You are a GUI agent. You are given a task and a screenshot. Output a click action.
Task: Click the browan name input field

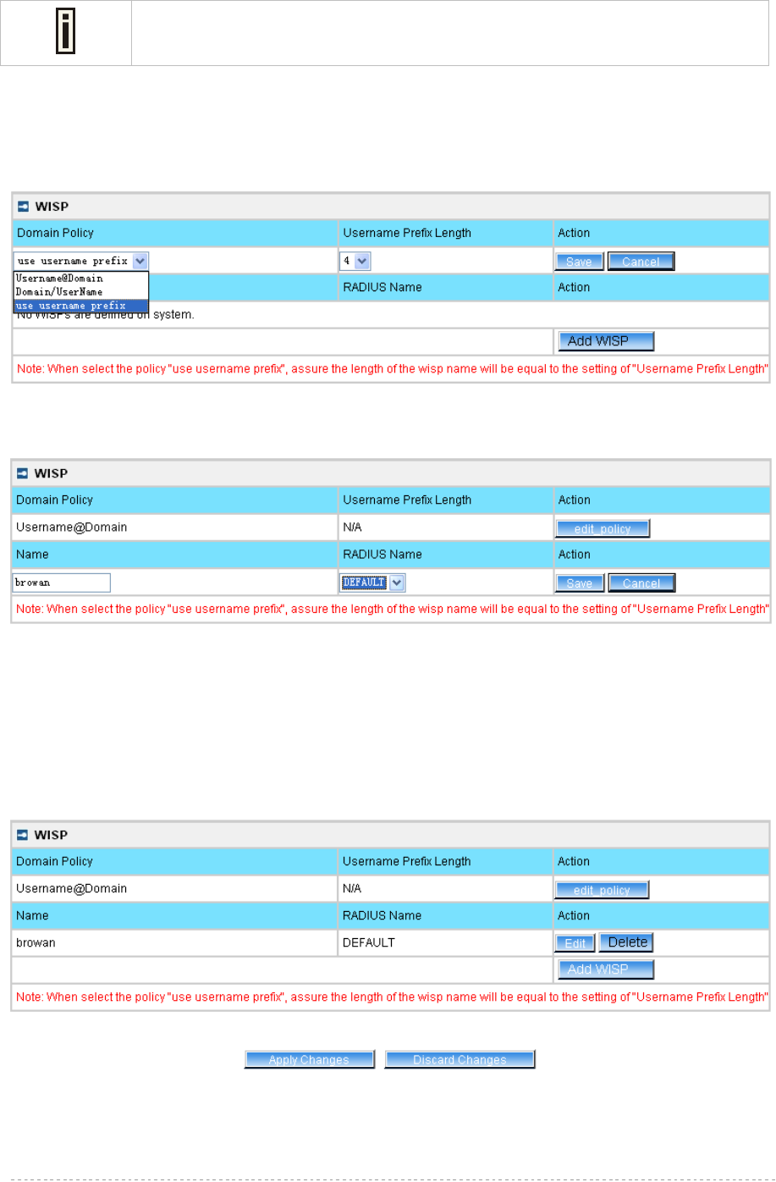[62, 583]
